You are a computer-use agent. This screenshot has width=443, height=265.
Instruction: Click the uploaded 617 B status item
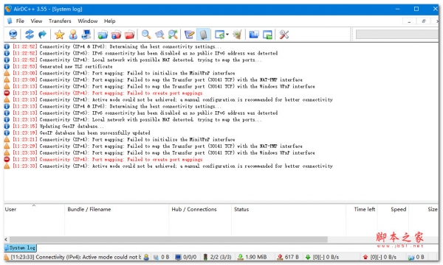point(288,257)
